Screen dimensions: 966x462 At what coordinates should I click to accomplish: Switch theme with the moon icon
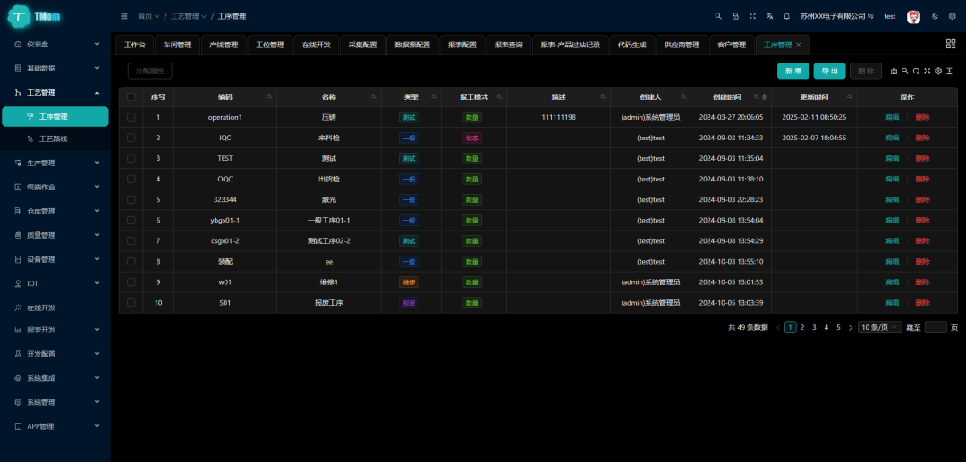pos(936,16)
